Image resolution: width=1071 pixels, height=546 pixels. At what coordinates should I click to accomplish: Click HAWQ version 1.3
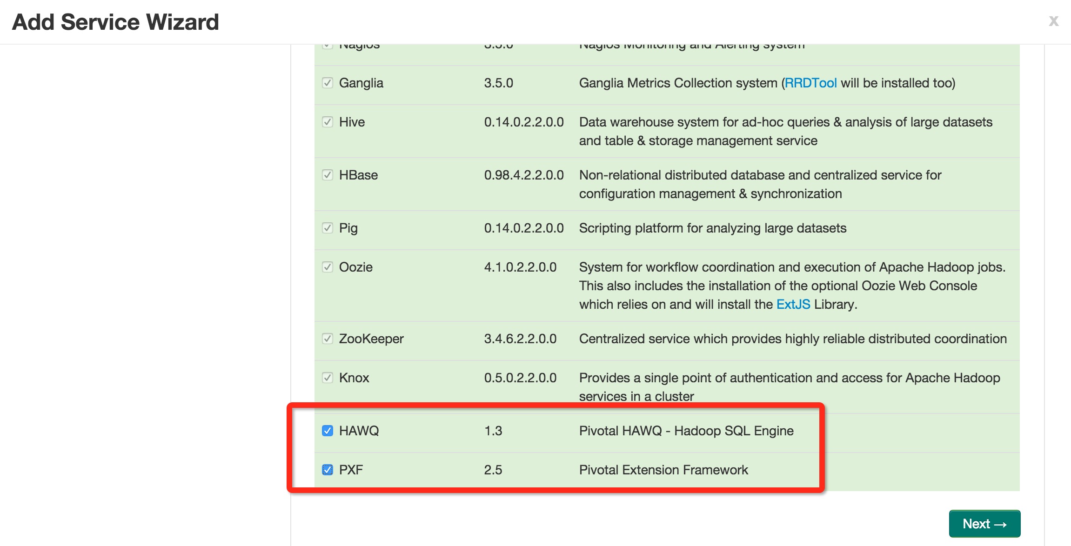tap(493, 431)
